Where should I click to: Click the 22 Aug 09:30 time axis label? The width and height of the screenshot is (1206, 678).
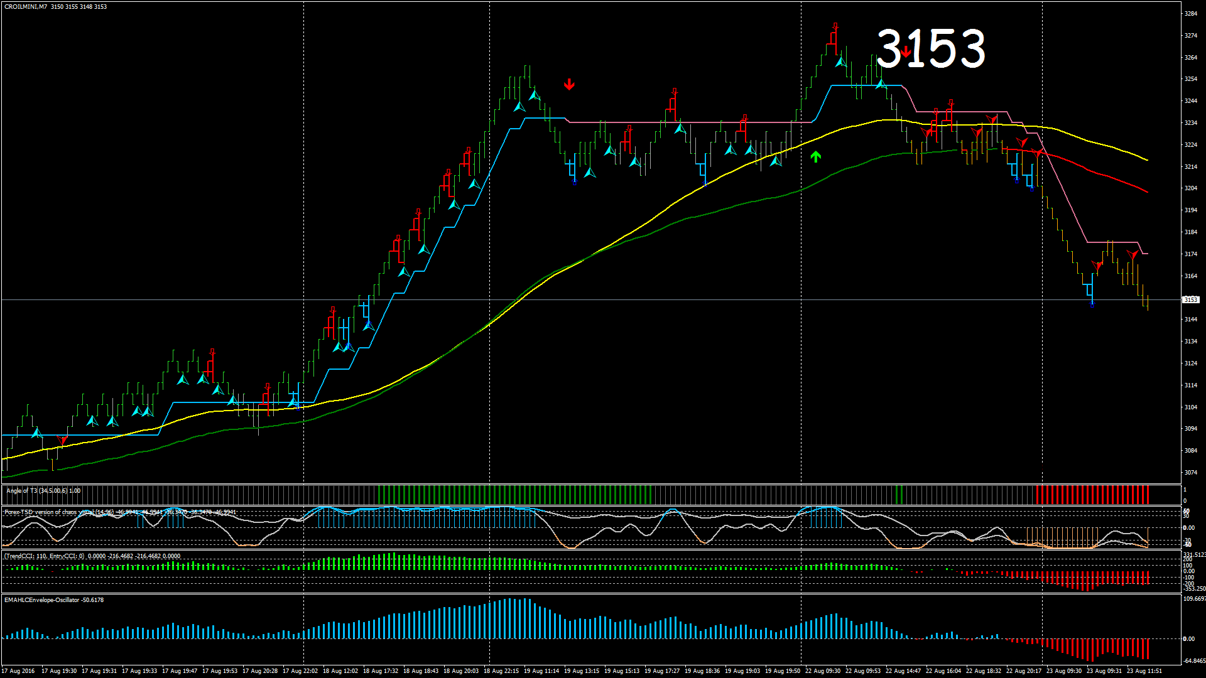click(823, 671)
